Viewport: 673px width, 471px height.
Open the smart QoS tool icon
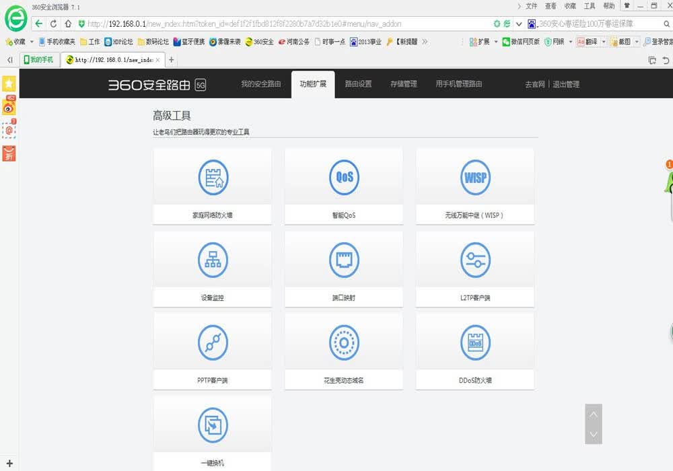pos(344,177)
